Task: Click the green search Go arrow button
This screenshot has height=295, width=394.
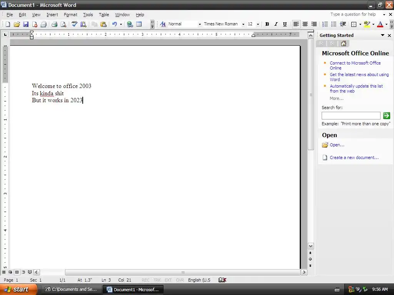Action: (386, 115)
